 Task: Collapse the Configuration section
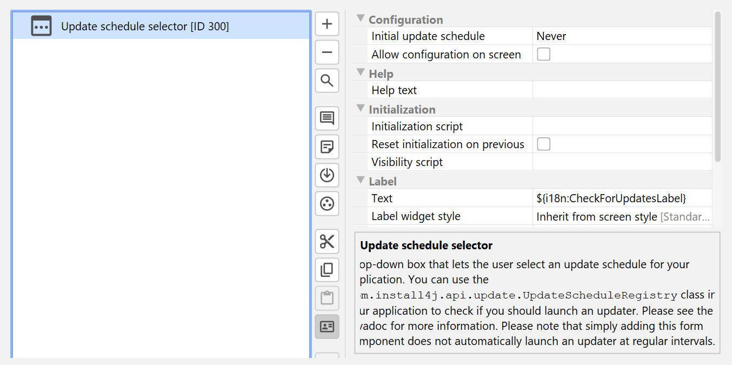click(x=361, y=19)
